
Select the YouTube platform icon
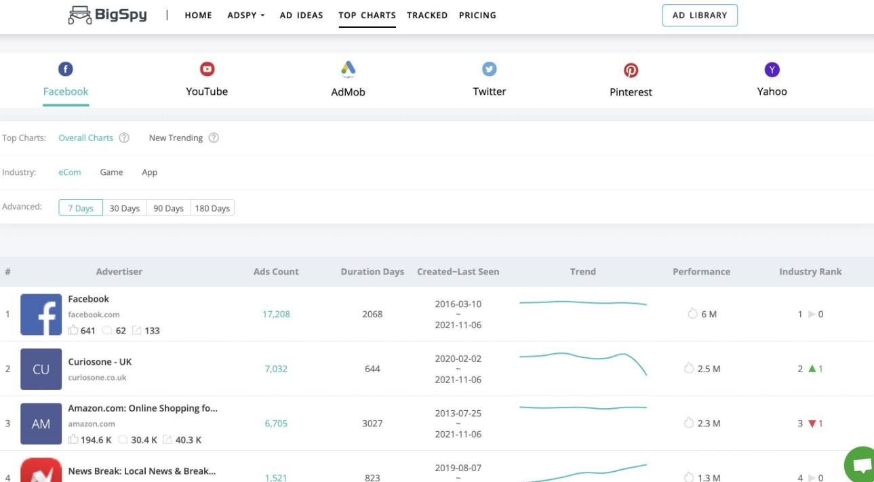207,68
